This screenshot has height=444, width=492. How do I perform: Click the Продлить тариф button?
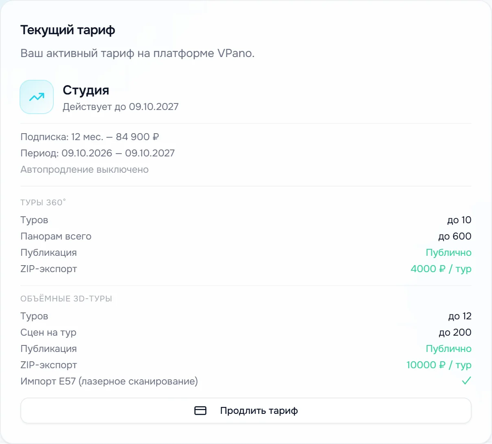(x=246, y=411)
